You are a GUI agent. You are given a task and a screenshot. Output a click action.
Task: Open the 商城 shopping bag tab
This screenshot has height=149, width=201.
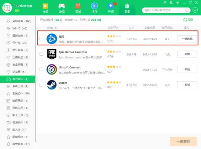pyautogui.click(x=78, y=8)
